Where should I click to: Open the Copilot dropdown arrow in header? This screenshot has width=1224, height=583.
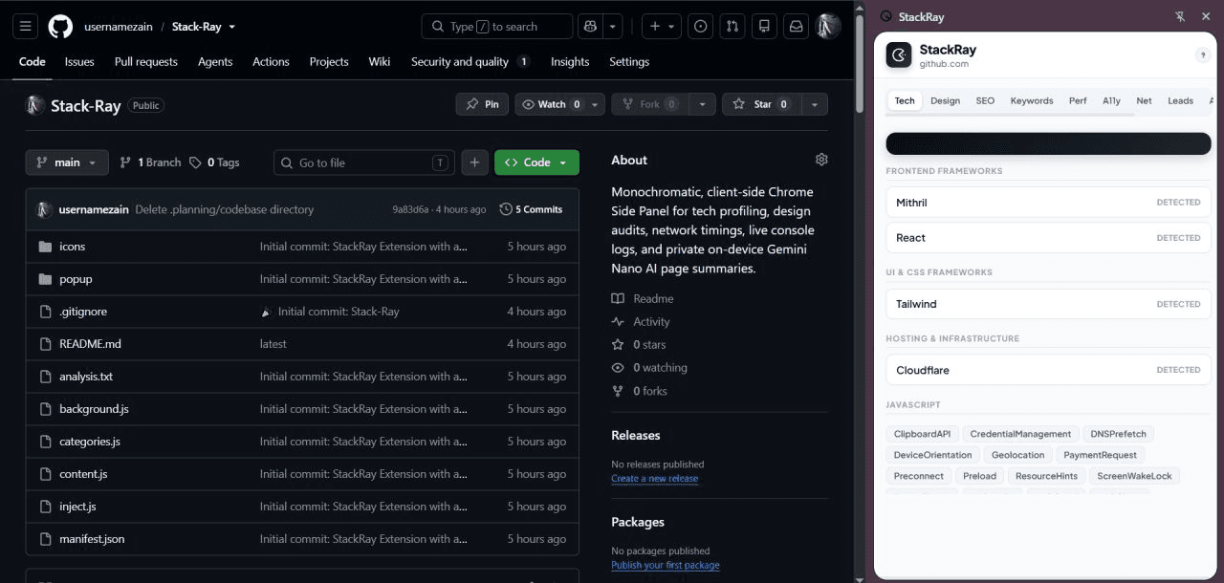click(x=613, y=27)
